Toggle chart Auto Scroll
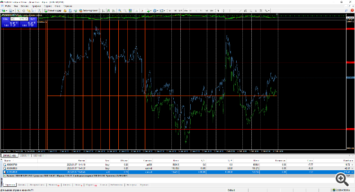The height and width of the screenshot is (192, 355). 136,10
